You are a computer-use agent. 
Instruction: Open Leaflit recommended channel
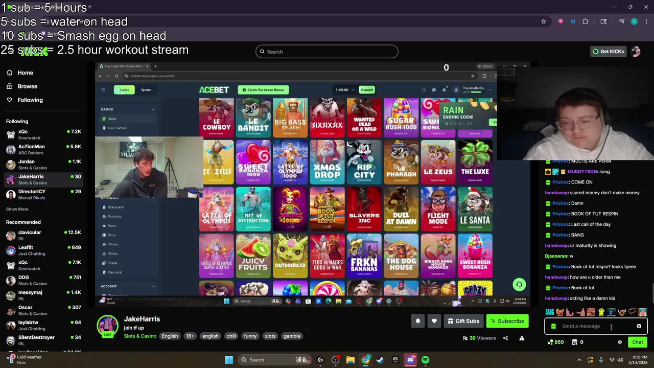43,250
